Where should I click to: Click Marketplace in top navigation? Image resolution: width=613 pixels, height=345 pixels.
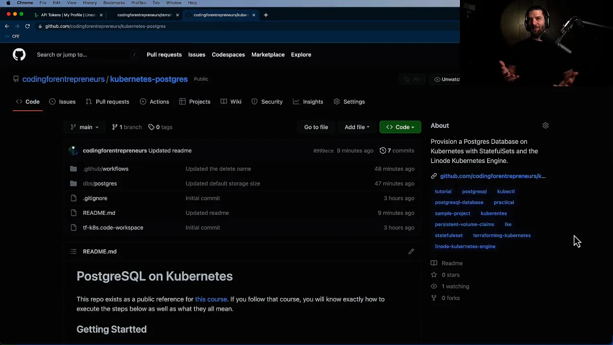pyautogui.click(x=268, y=55)
